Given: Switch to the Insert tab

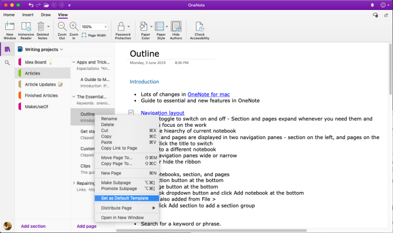Looking at the screenshot, I should (x=28, y=15).
